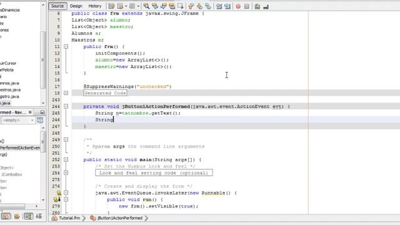Open the History view tab
The image size is (400, 225).
click(x=95, y=6)
